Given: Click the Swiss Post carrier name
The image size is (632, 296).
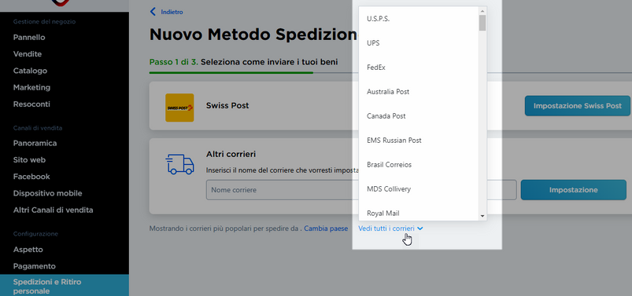Looking at the screenshot, I should point(227,105).
